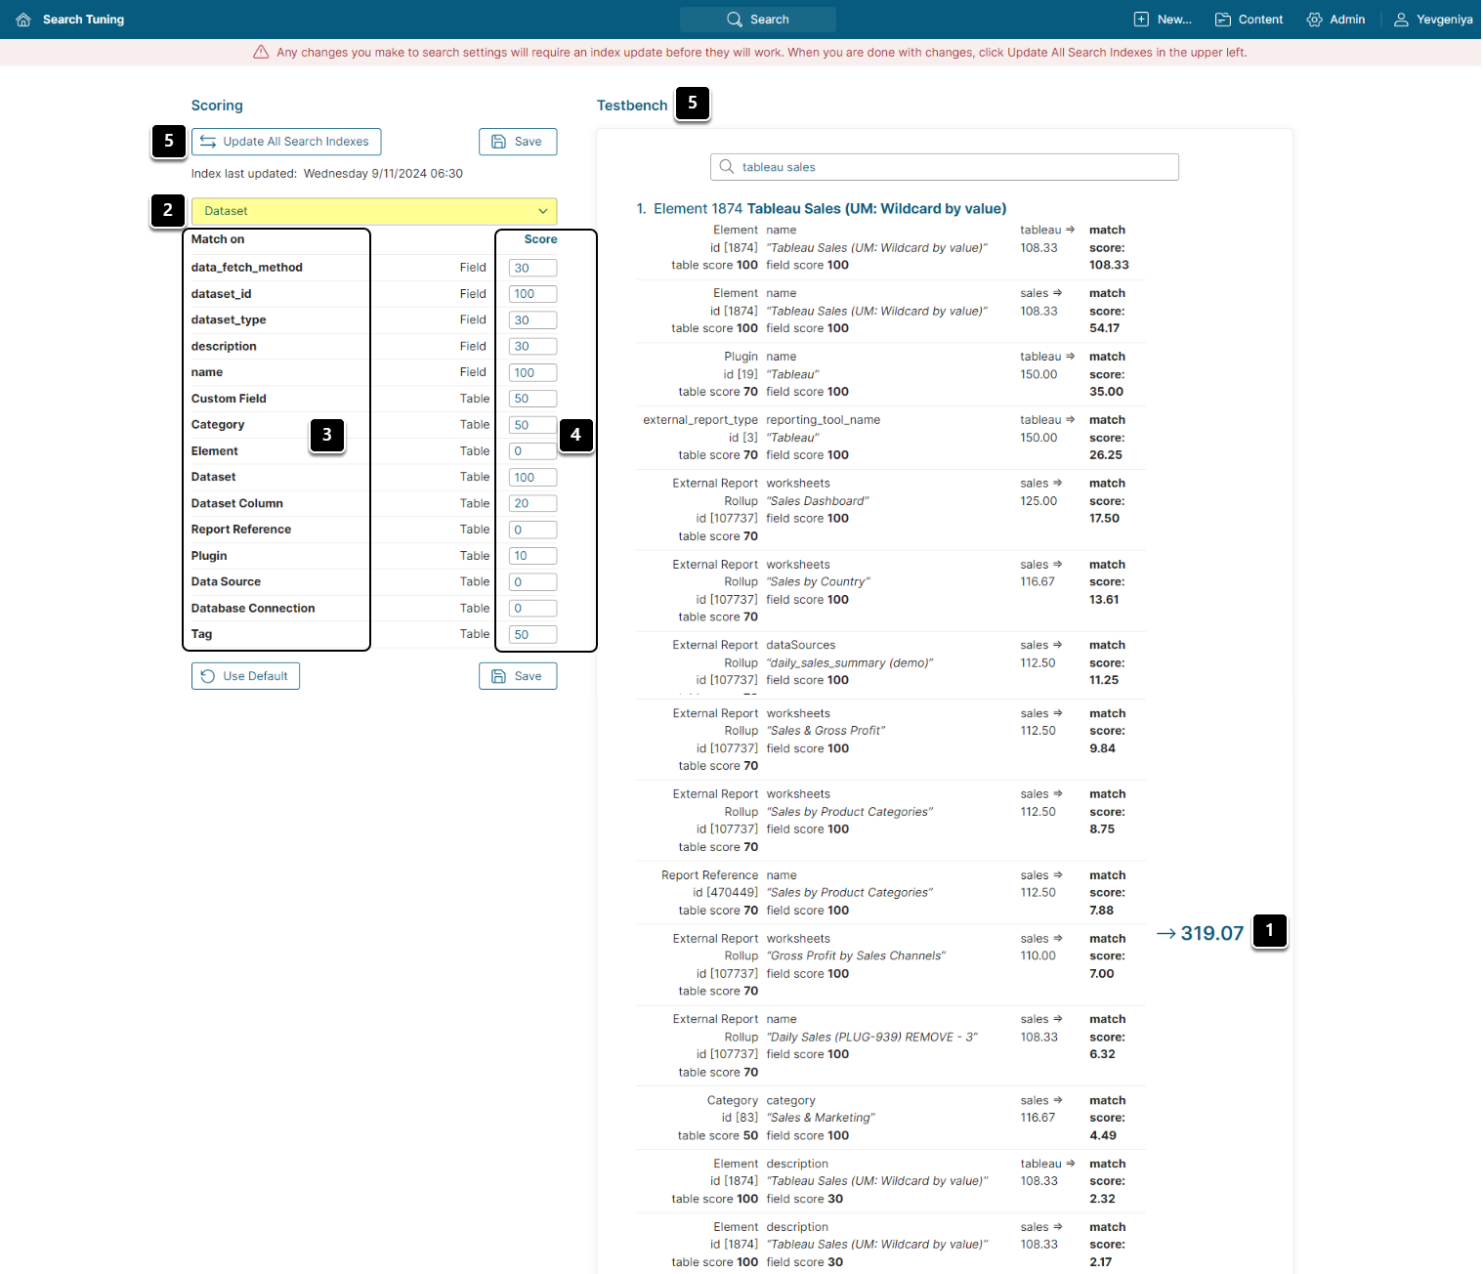Viewport: 1483px width, 1274px height.
Task: Click the match score 54.17 value
Action: pyautogui.click(x=1105, y=328)
